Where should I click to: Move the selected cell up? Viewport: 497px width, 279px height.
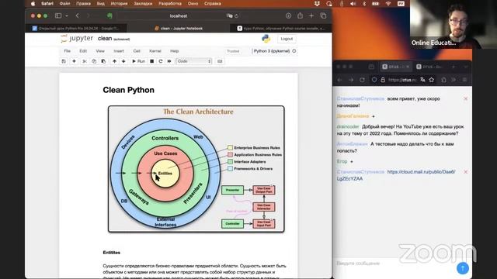point(114,61)
